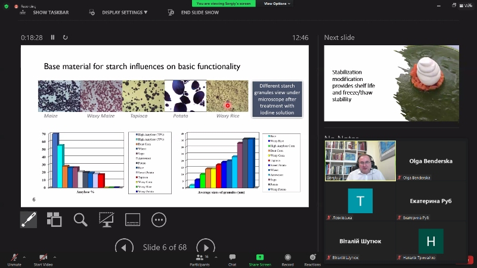Viewport: 477px width, 268px height.
Task: Click the Tapioca starch microscope image
Action: [x=143, y=96]
